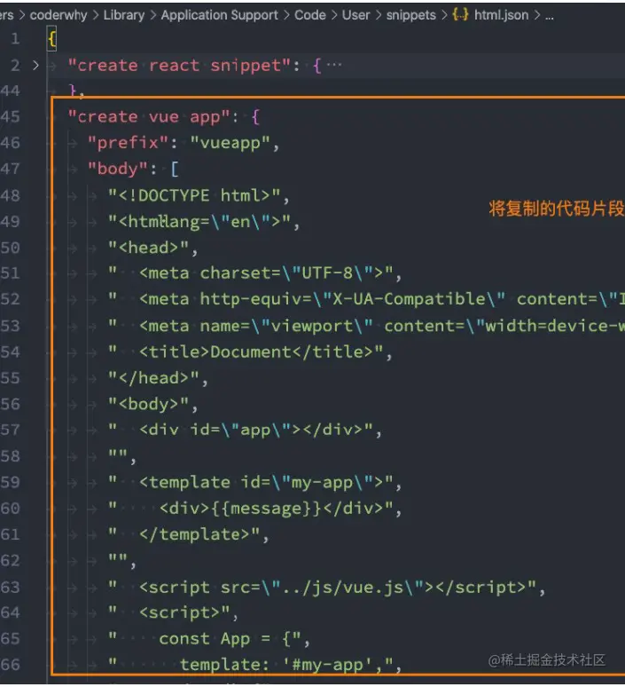This screenshot has width=625, height=687.
Task: Select the User breadcrumb folder
Action: click(x=355, y=15)
